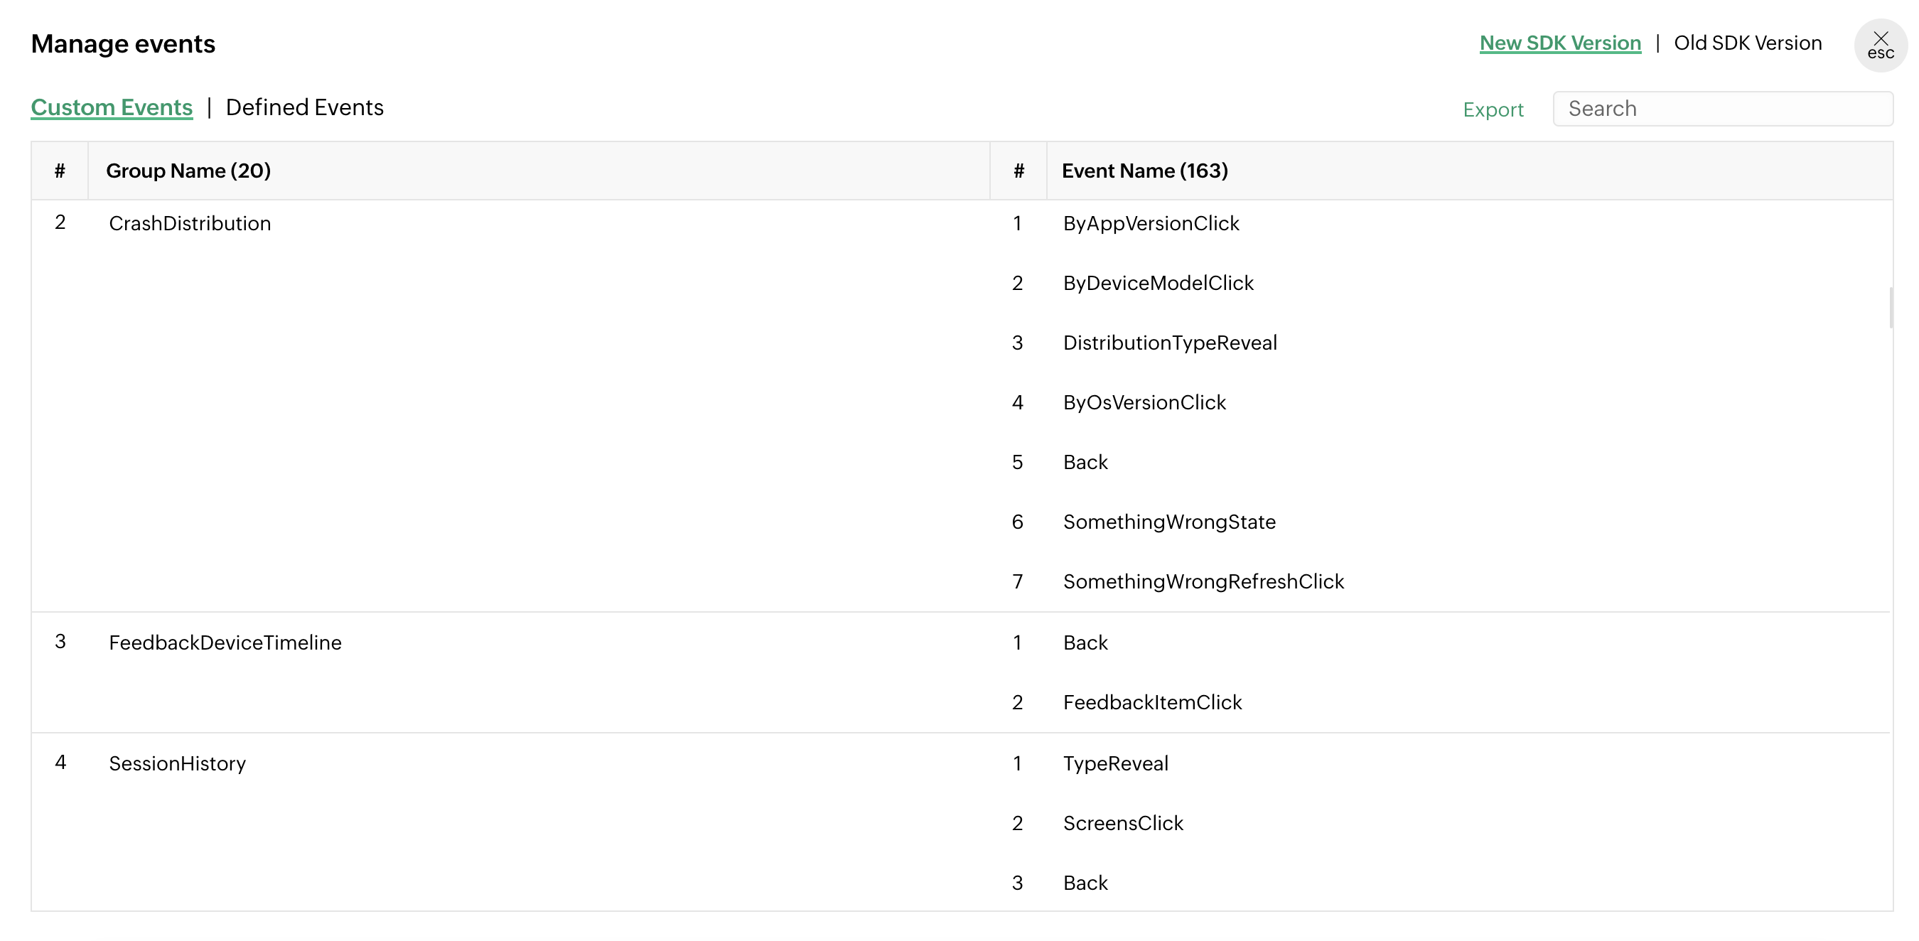This screenshot has width=1919, height=941.
Task: Select the SessionHistory group
Action: 177,763
